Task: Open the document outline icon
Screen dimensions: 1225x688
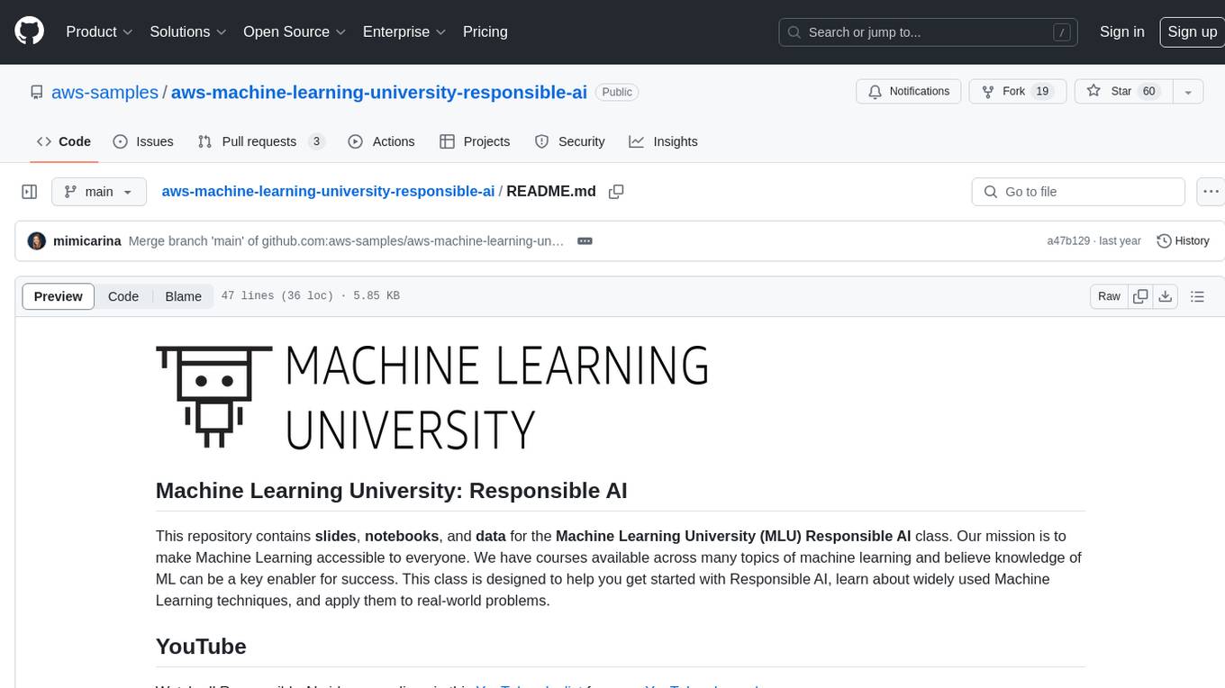Action: click(x=1197, y=296)
